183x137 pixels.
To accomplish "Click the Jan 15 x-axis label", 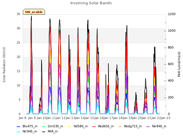I will point(89,118).
